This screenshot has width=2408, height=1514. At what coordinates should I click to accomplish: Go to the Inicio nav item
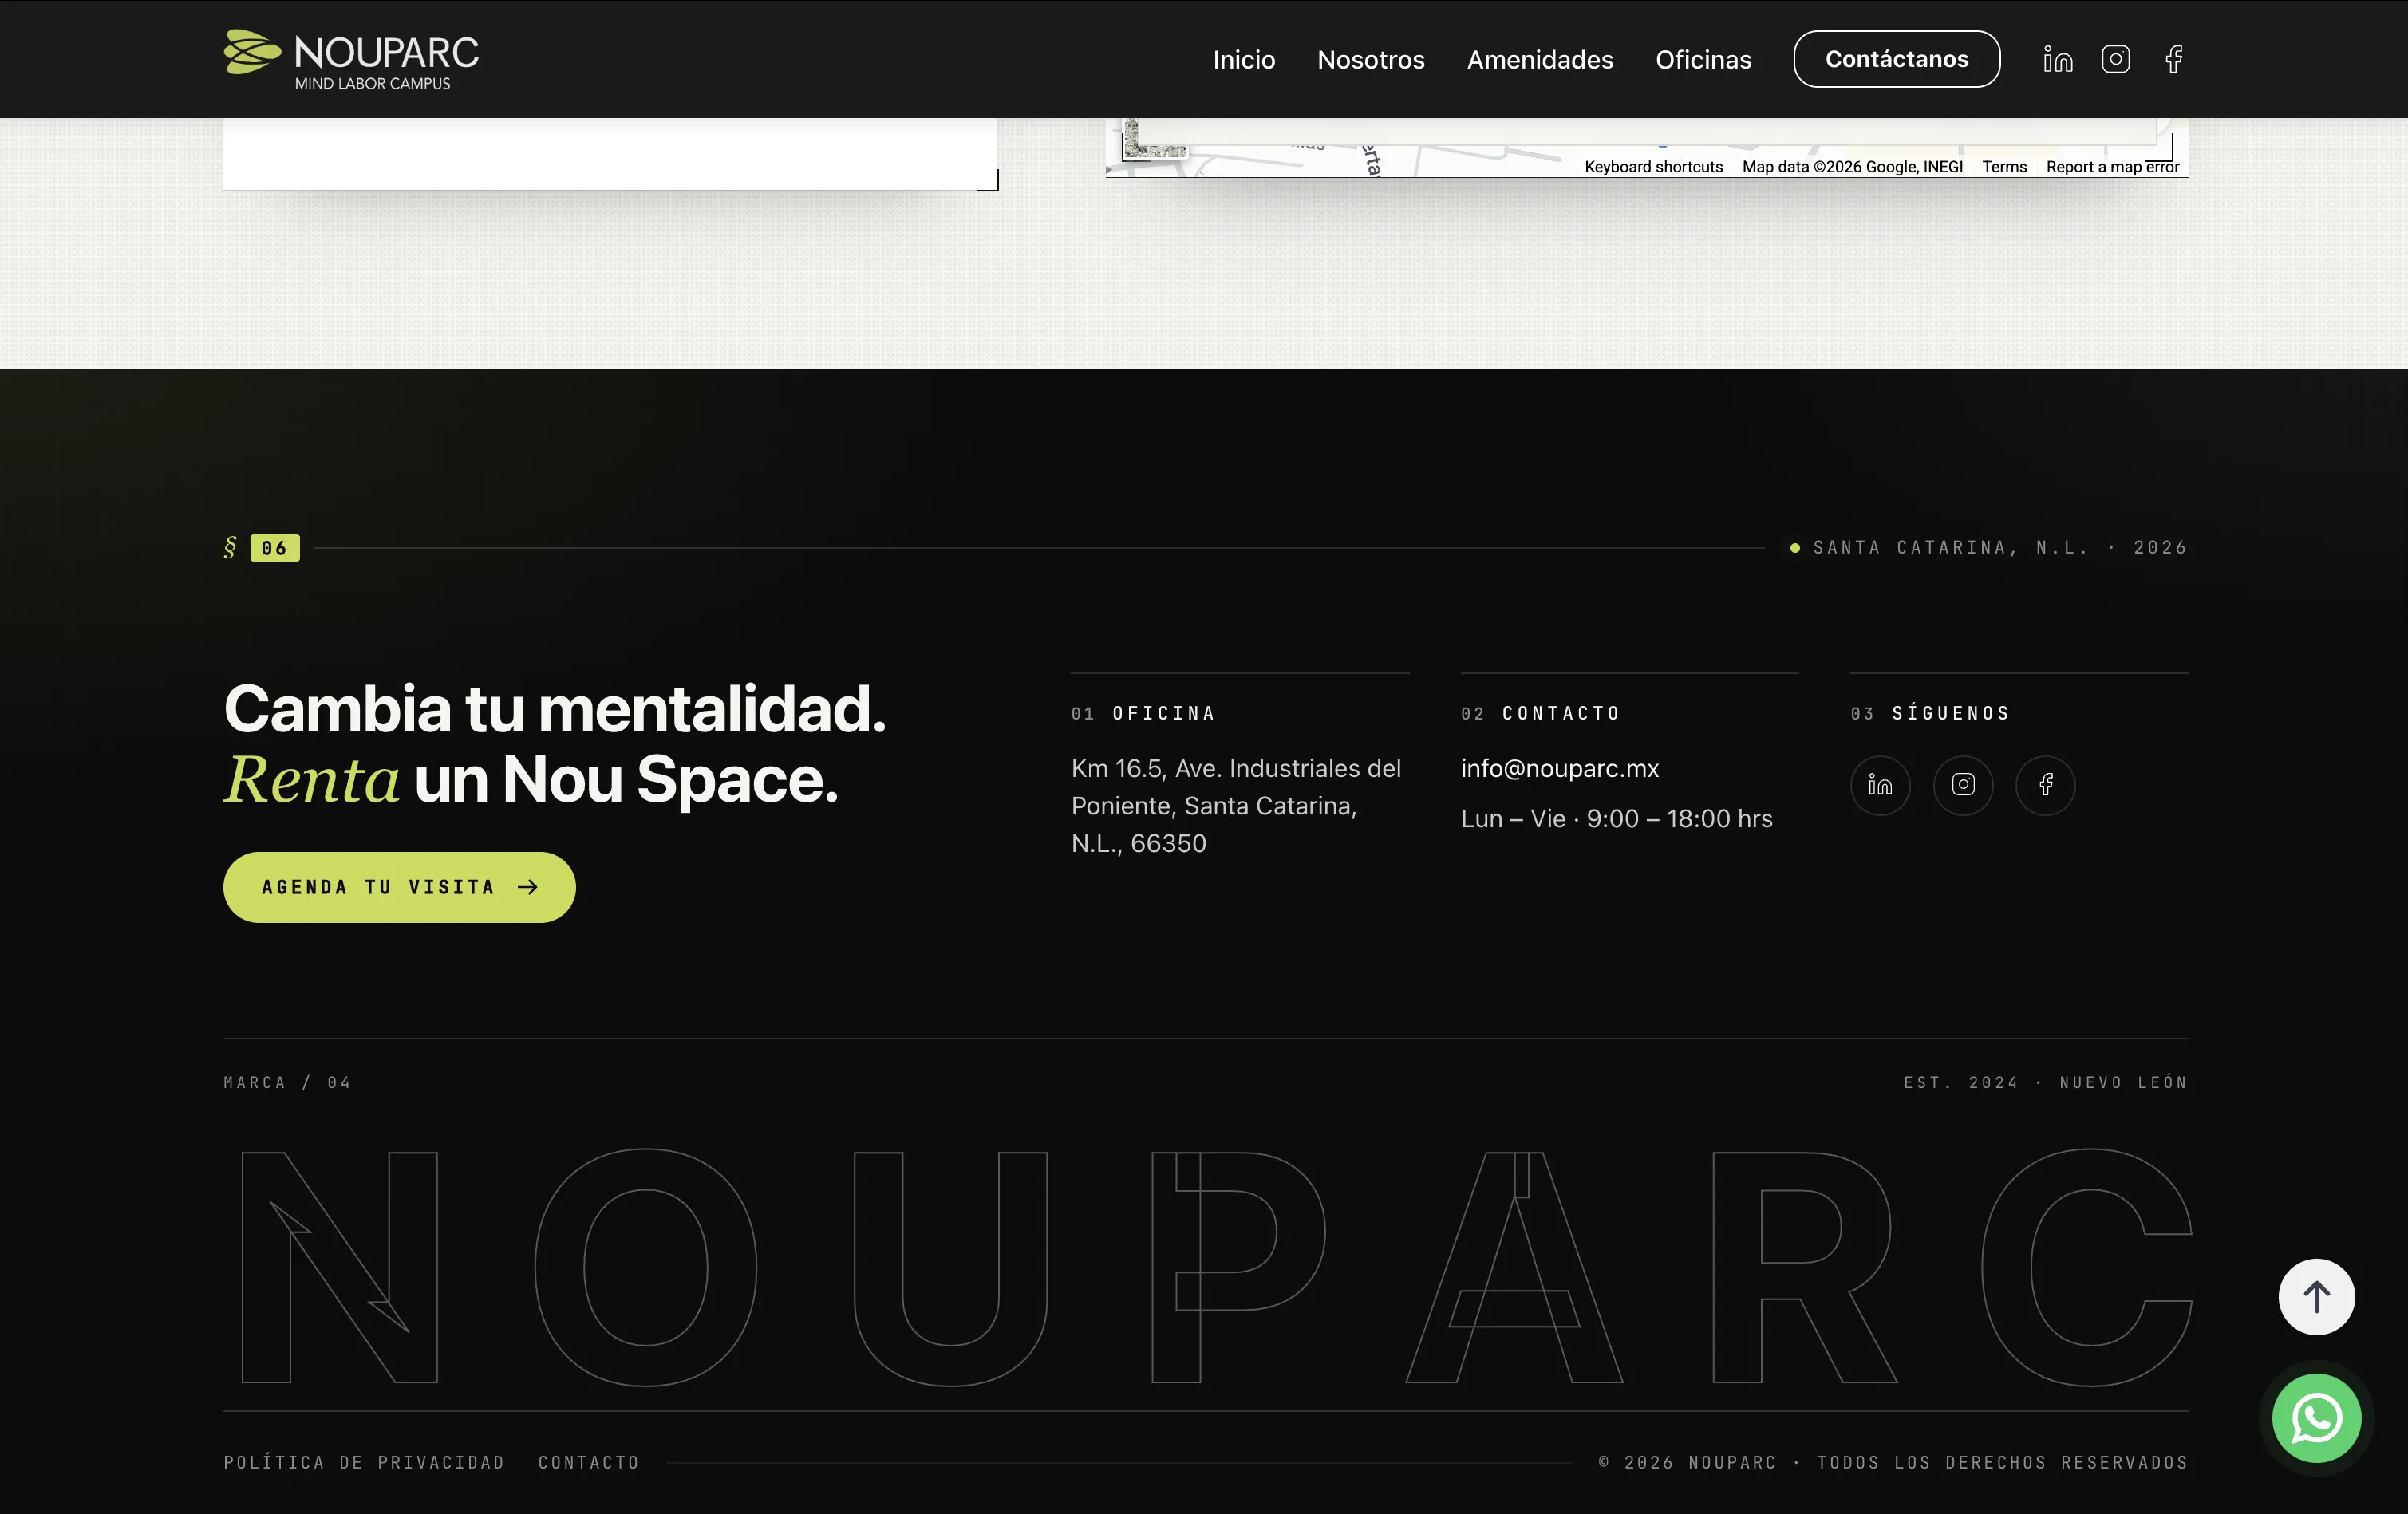(1244, 59)
